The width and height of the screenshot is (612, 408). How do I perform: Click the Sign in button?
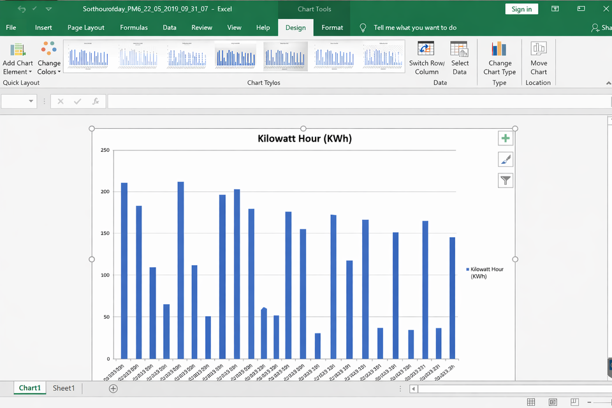[x=521, y=9]
